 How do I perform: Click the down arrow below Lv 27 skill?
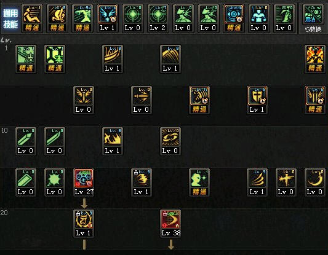tap(84, 203)
